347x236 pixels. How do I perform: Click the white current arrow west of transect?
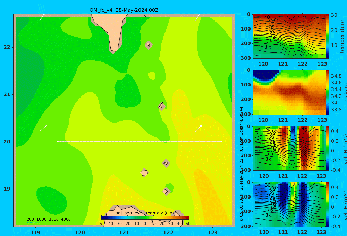(x=43, y=128)
